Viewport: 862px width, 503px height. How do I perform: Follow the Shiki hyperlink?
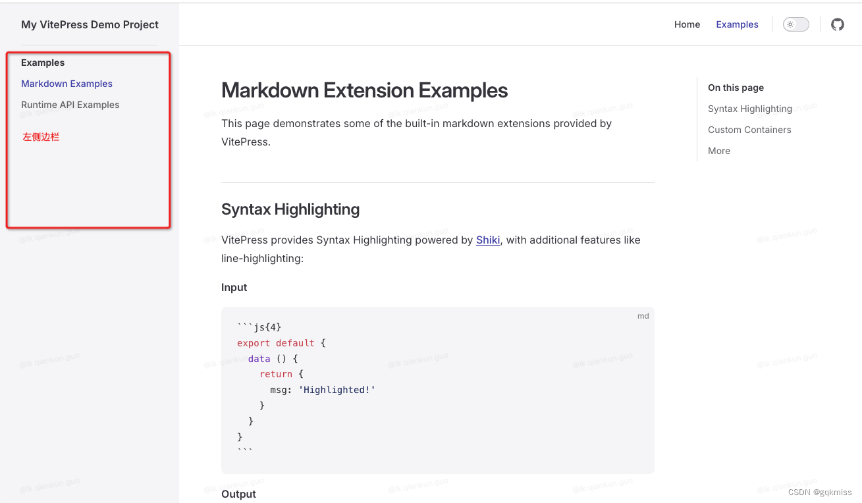click(x=488, y=240)
